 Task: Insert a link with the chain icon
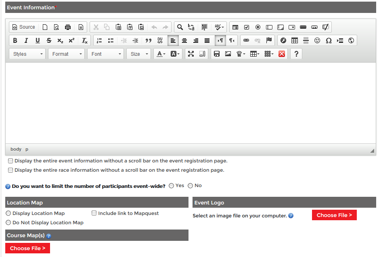point(246,40)
